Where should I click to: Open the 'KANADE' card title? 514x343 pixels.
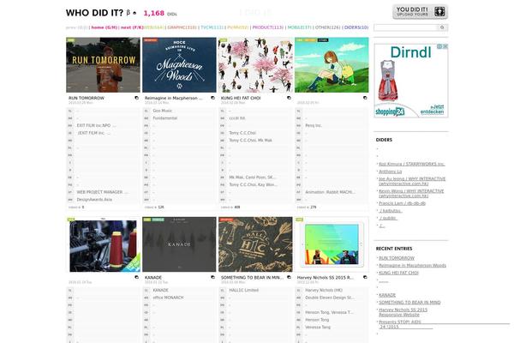pyautogui.click(x=153, y=278)
